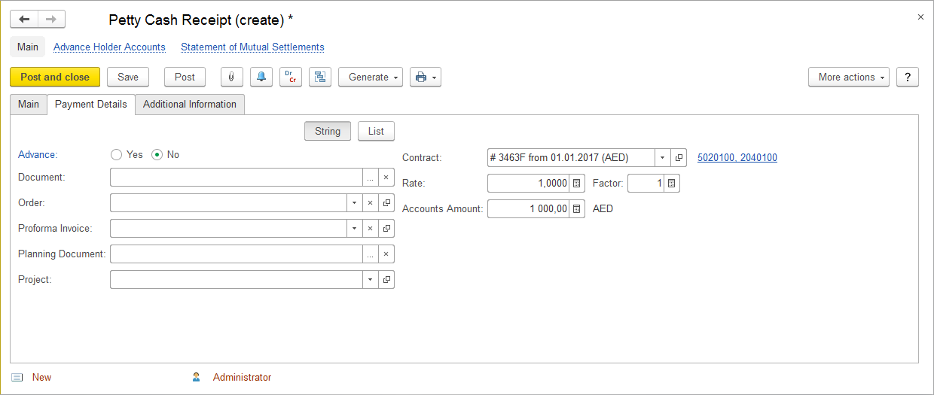Click the printer icon button

425,77
